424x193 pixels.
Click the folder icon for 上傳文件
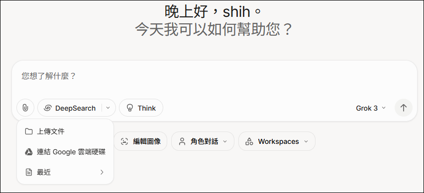coord(29,131)
